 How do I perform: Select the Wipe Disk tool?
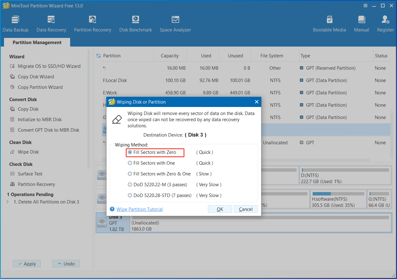(x=30, y=152)
